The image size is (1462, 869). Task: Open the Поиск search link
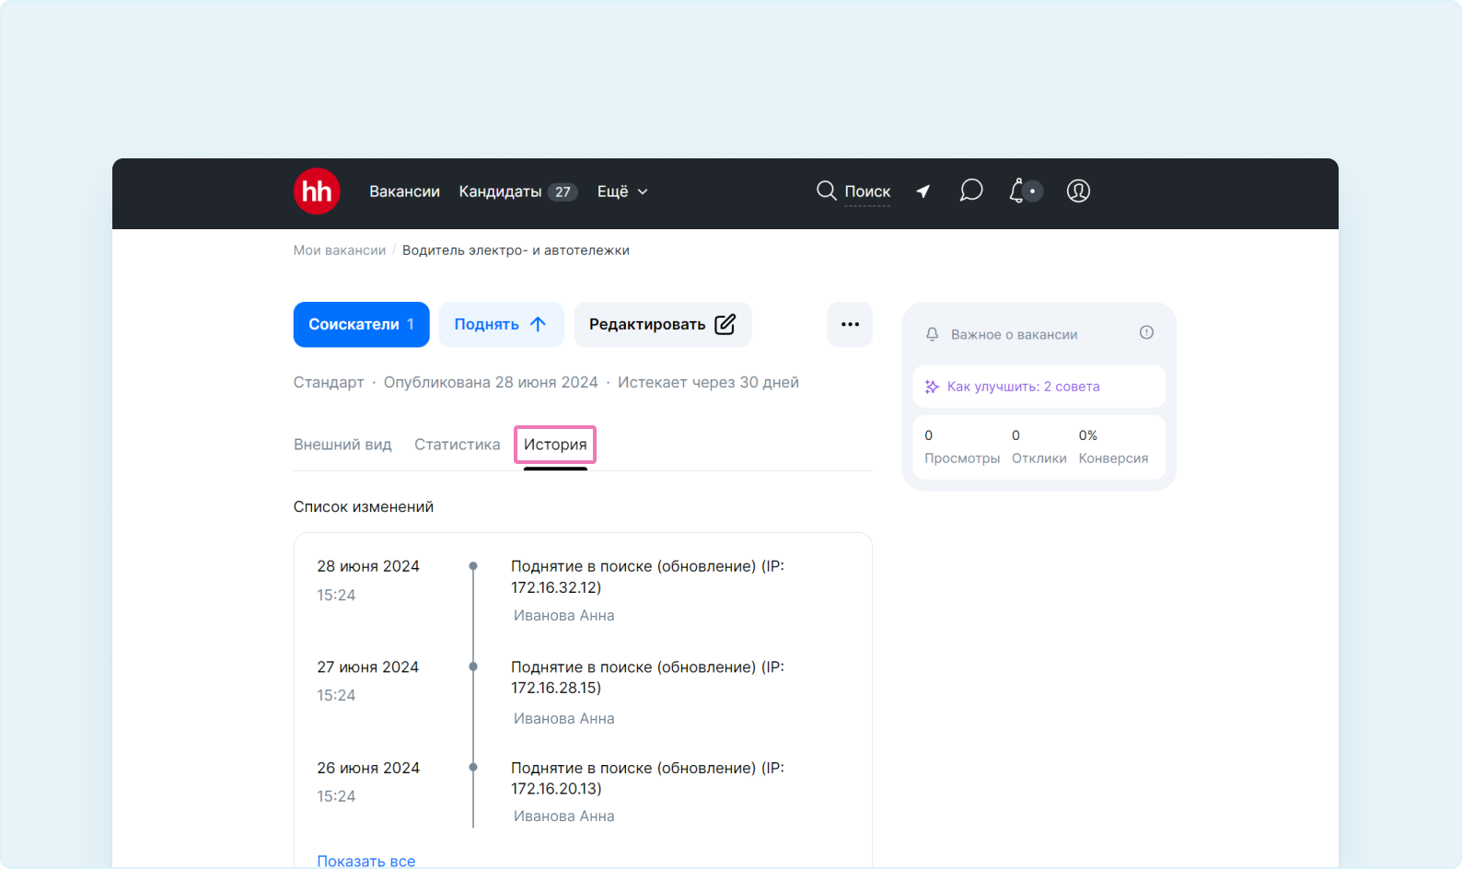tap(867, 191)
